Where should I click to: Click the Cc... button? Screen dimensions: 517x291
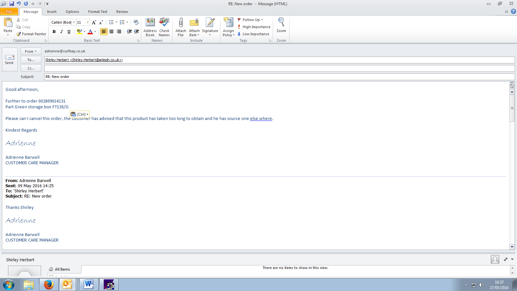pos(31,68)
